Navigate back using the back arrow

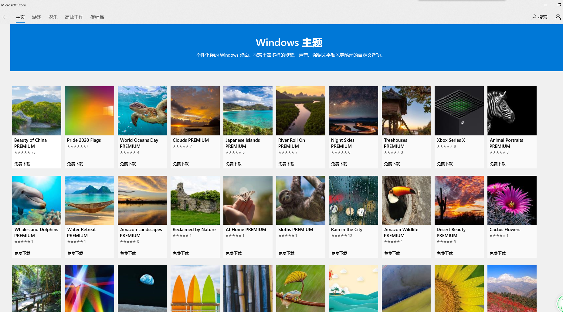(5, 17)
